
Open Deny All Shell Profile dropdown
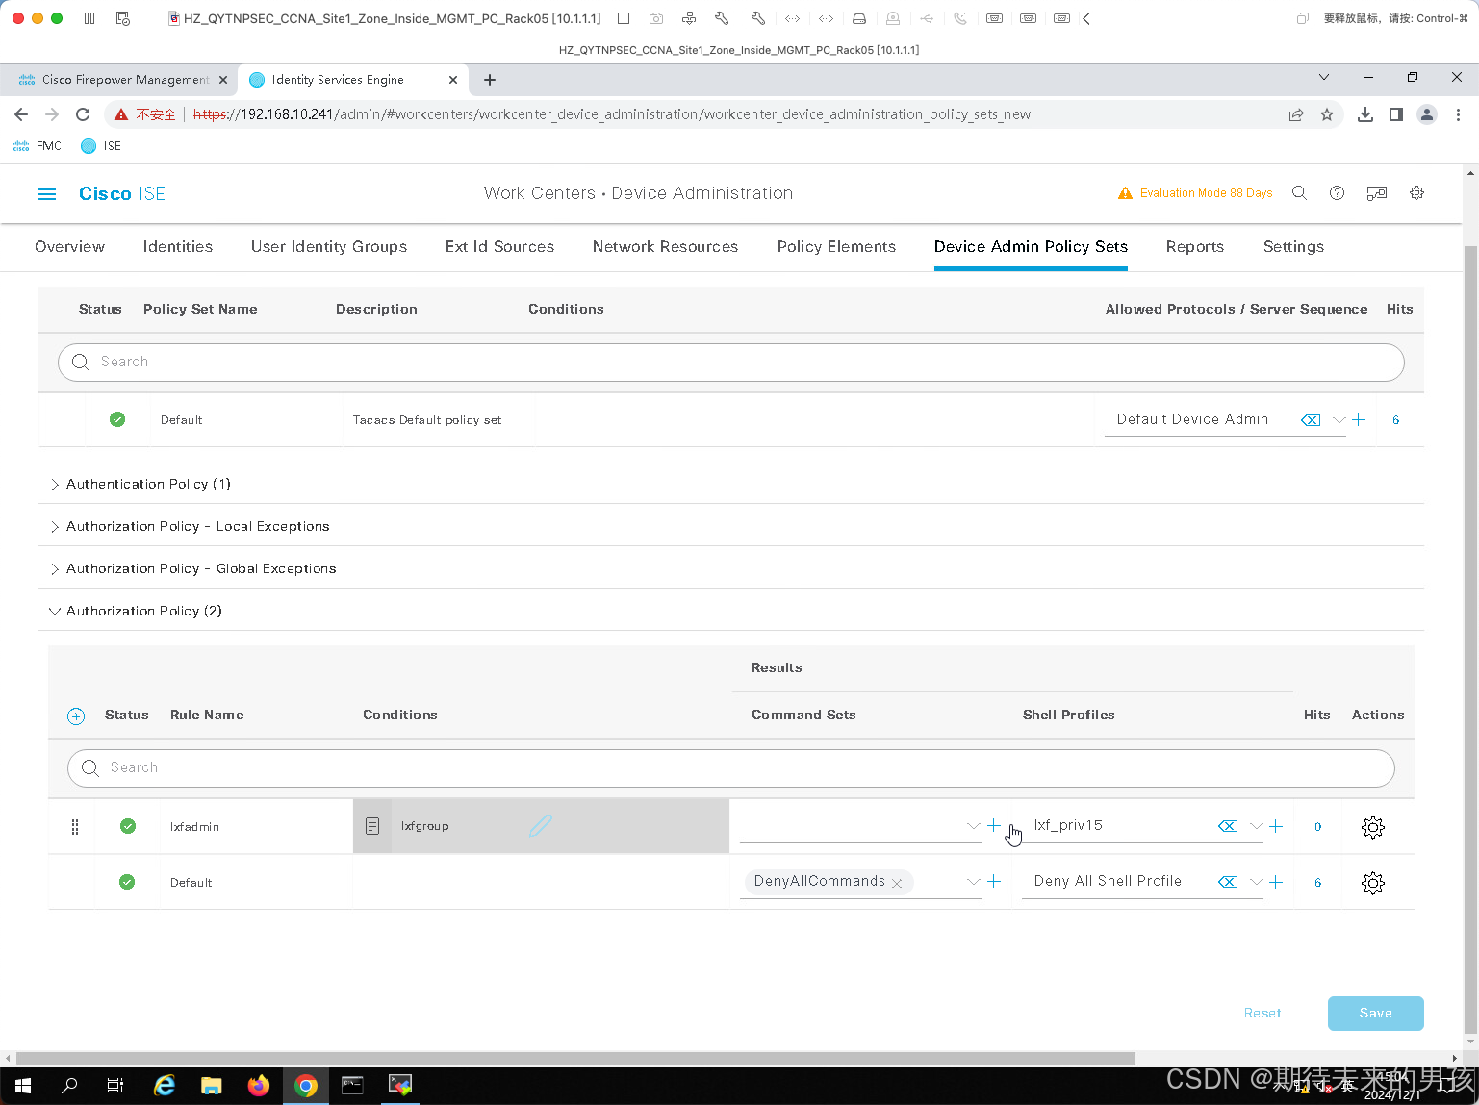[x=1256, y=882]
